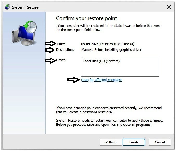Click the Finish button
176x151 pixels.
(134, 142)
